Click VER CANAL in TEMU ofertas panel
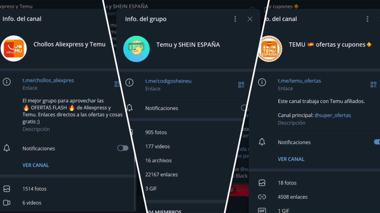380x213 pixels. (x=291, y=159)
